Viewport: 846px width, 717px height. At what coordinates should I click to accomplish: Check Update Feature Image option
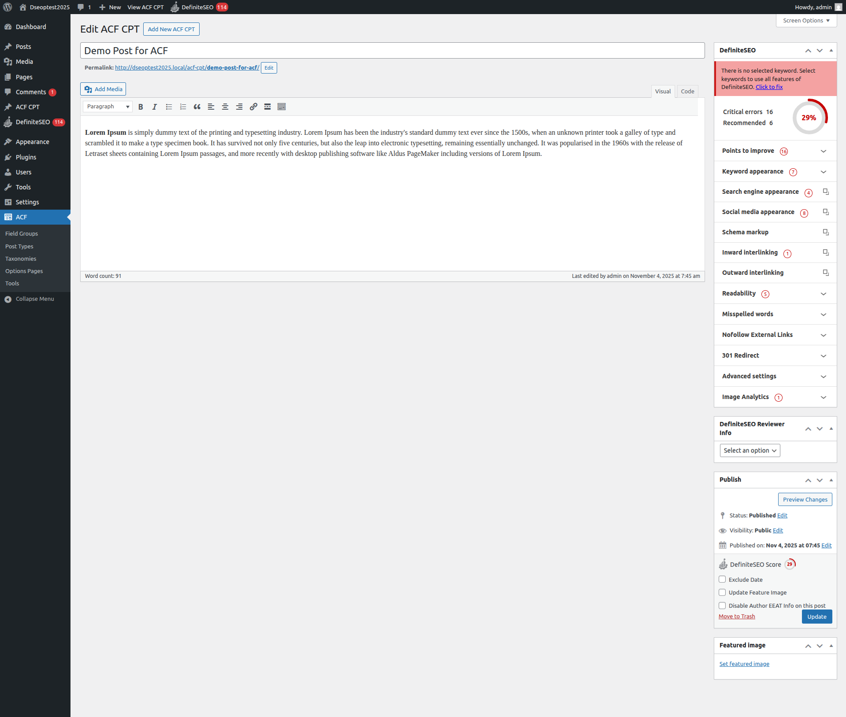pos(722,592)
